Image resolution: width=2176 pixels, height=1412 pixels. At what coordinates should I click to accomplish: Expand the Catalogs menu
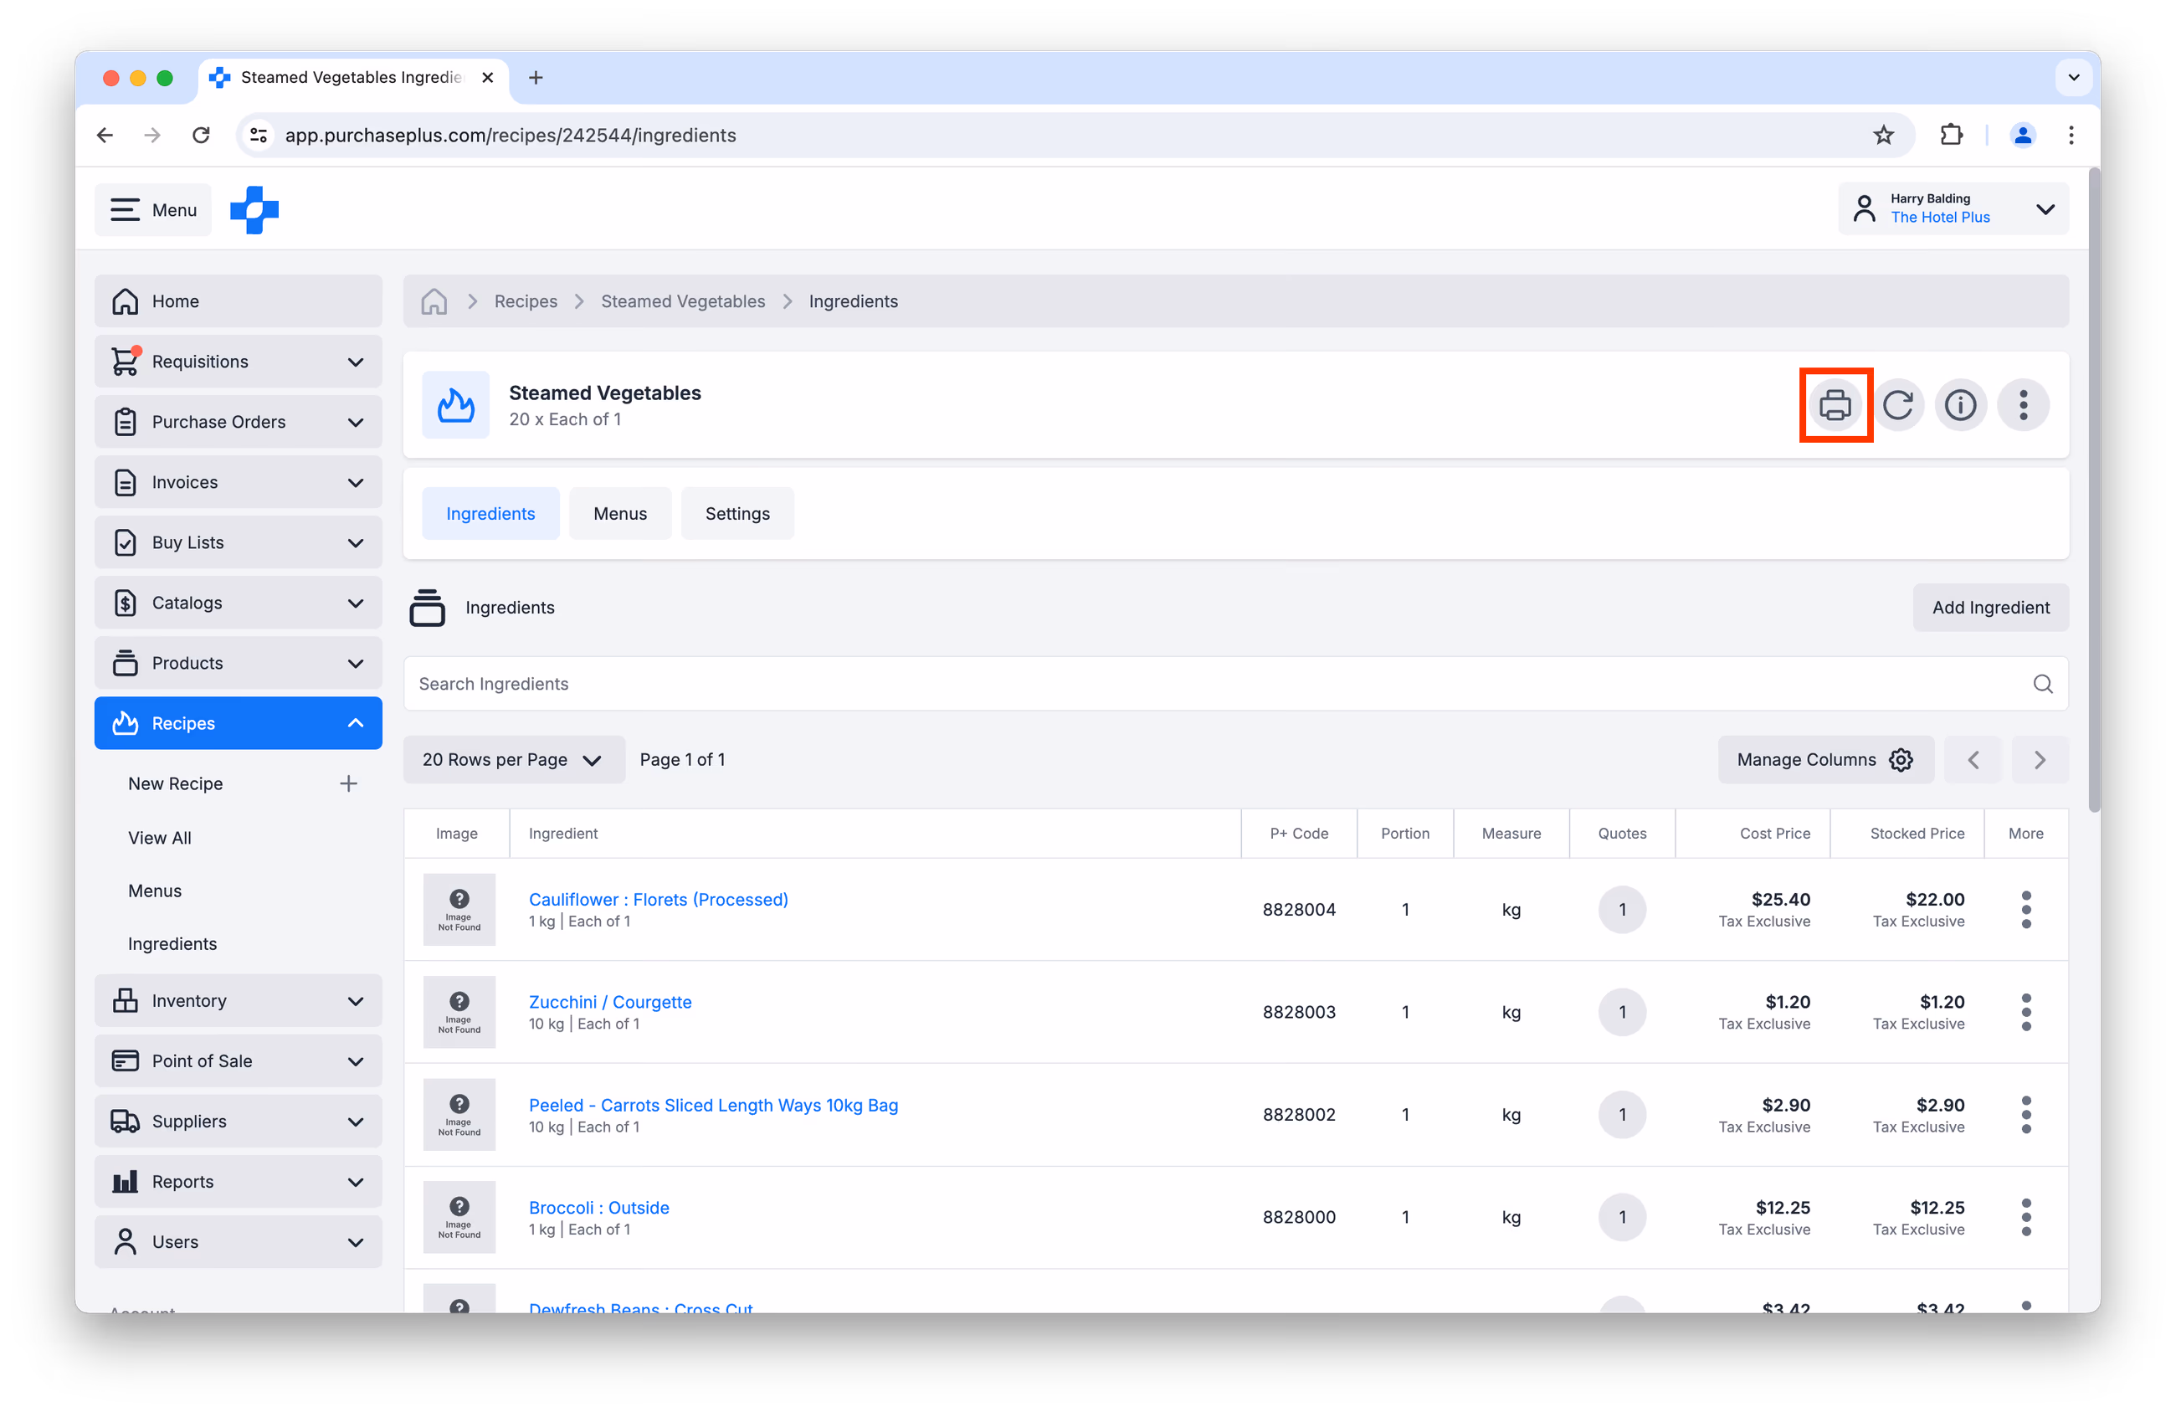pyautogui.click(x=239, y=603)
